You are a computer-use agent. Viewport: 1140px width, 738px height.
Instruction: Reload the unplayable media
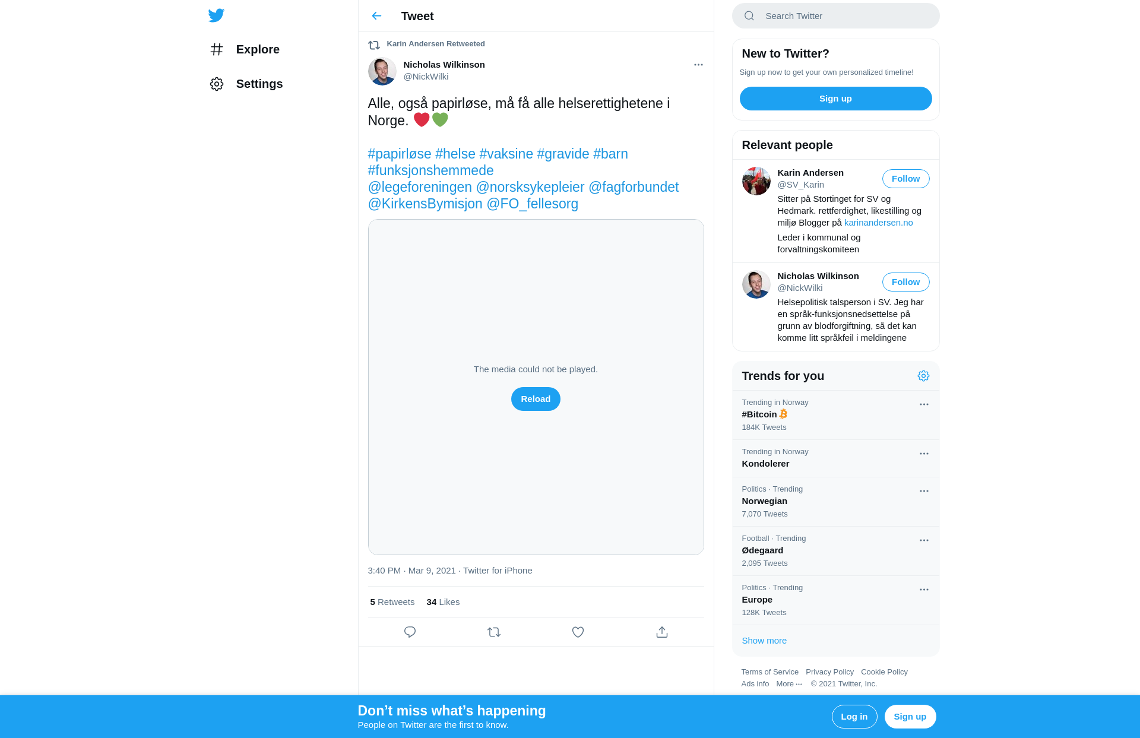(536, 399)
